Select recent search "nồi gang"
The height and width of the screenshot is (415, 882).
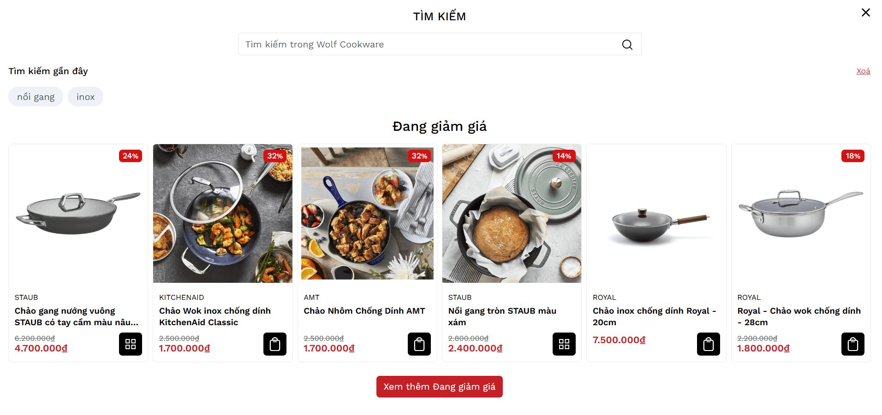[36, 97]
